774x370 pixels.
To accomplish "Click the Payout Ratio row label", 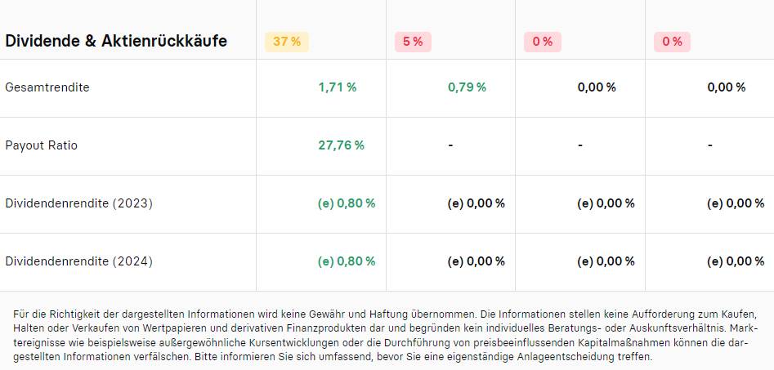I will 41,145.
